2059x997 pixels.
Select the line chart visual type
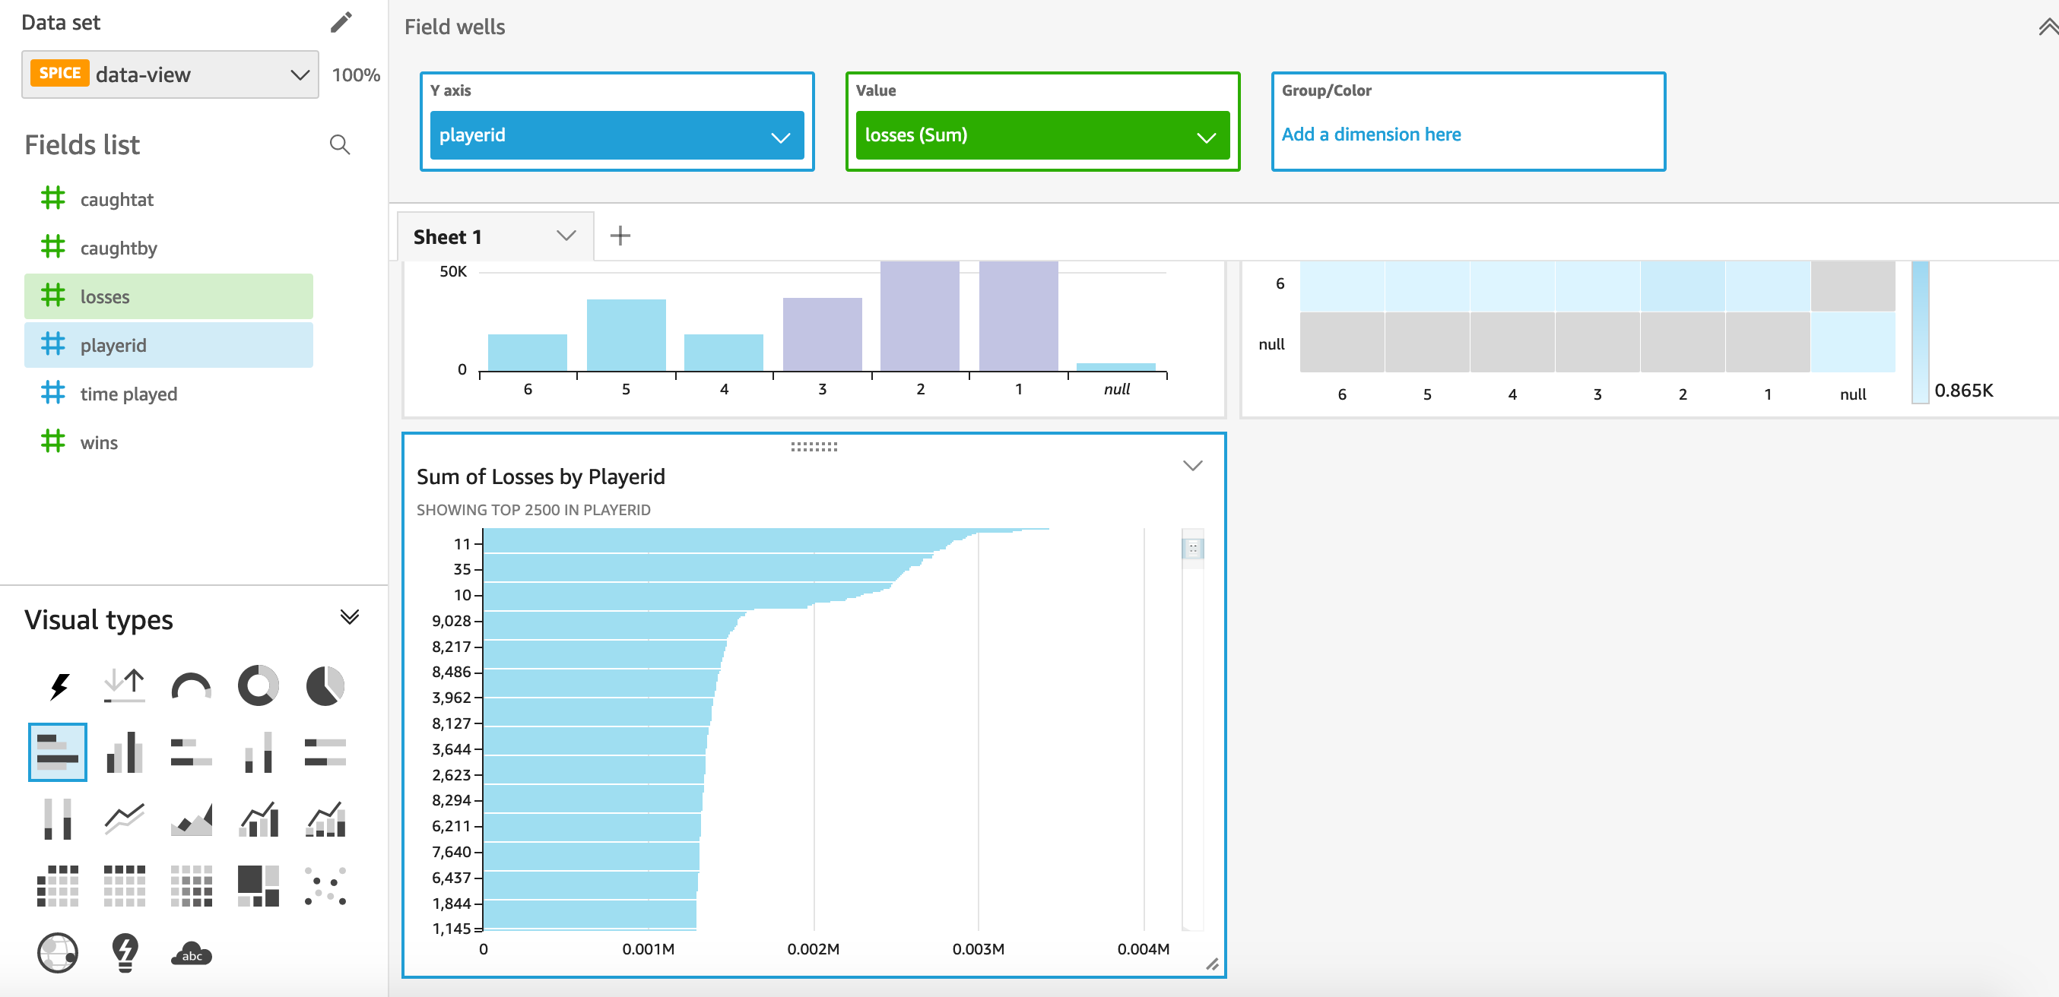[x=124, y=817]
